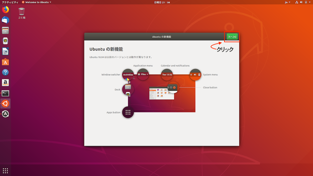313x176 pixels.
Task: Click the 'Ubuntu の新機能' heading text
Action: point(106,49)
